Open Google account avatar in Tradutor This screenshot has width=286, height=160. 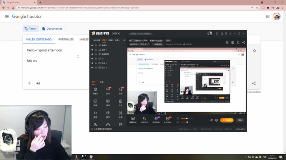click(x=277, y=17)
